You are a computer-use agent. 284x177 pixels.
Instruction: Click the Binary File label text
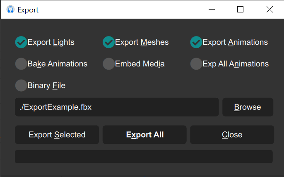point(46,85)
